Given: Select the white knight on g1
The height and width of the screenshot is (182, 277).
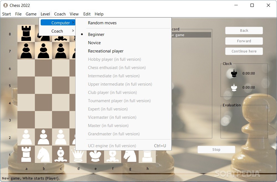Looking at the screenshot, I should (130, 156).
